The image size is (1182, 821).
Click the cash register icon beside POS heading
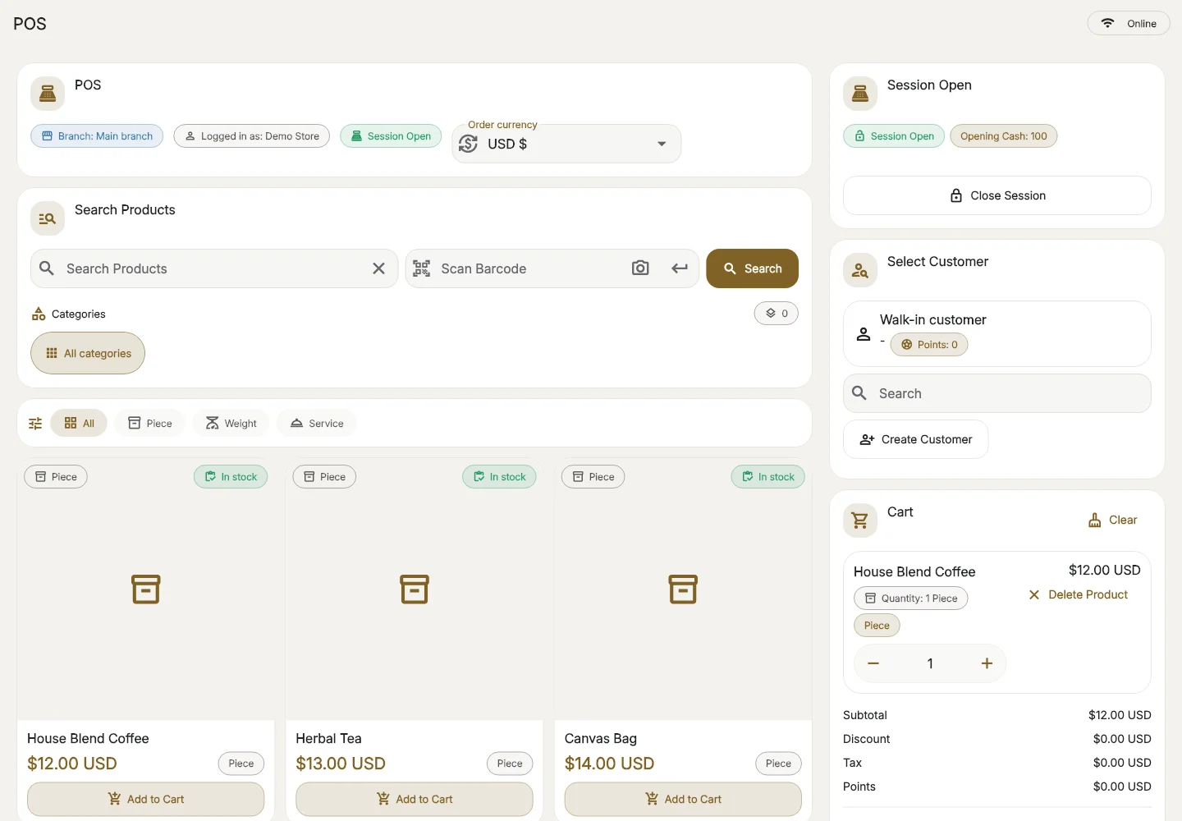[x=48, y=94]
